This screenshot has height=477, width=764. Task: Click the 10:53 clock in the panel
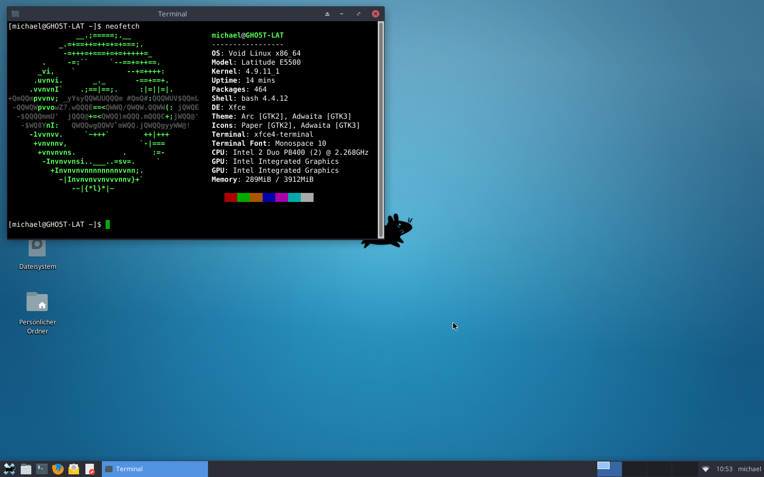coord(724,469)
